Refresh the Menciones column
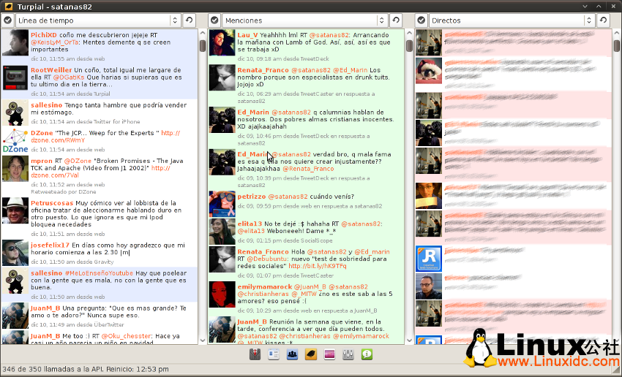The height and width of the screenshot is (377, 622). click(x=396, y=20)
